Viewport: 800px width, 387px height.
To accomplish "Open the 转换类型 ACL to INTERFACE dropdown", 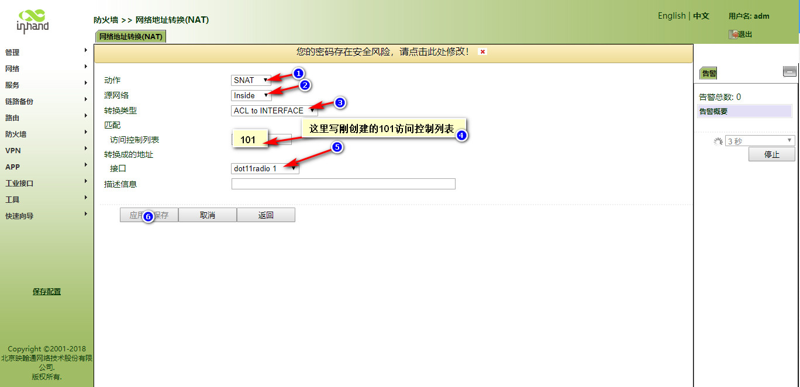I will click(x=274, y=110).
